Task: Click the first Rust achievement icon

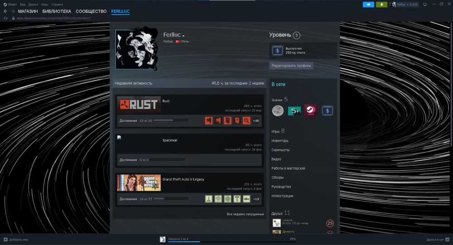Action: [208, 120]
